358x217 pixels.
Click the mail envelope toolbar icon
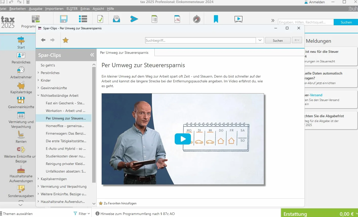(116, 19)
